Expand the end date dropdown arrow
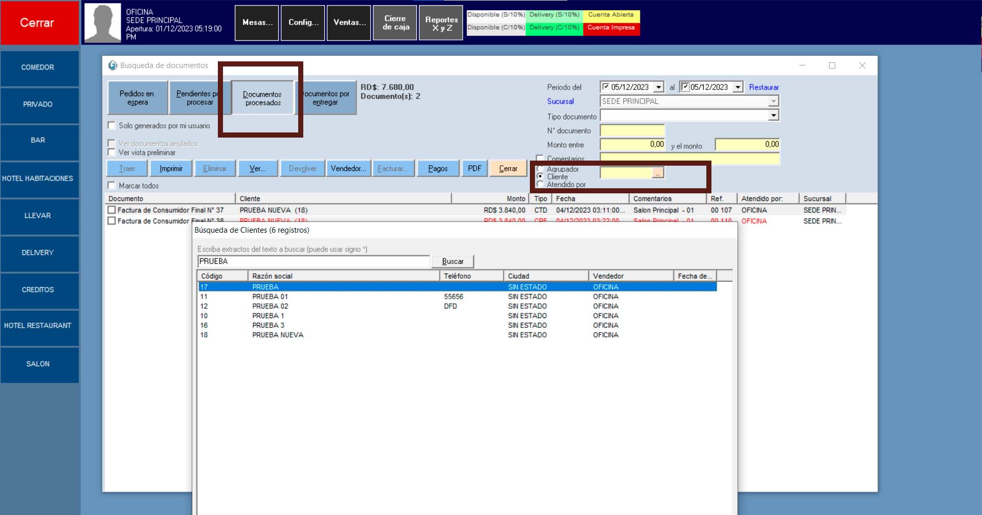The width and height of the screenshot is (982, 515). pos(738,87)
